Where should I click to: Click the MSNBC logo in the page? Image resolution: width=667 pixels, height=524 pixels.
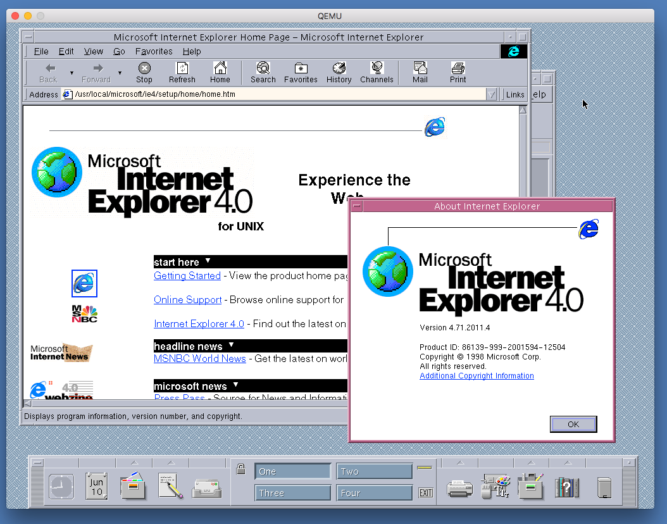coord(84,314)
